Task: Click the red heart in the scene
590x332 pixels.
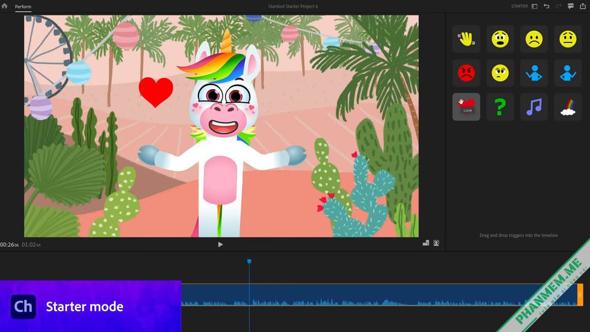Action: 155,92
